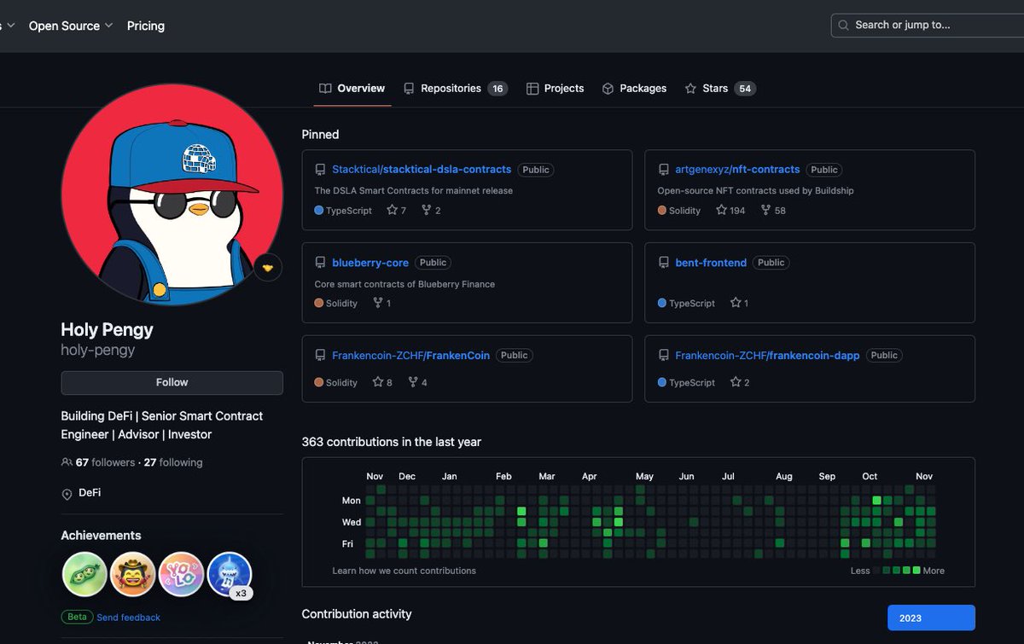This screenshot has width=1024, height=644.
Task: Click TypeScript language dot on stacktical-dsla-contracts
Action: 319,210
